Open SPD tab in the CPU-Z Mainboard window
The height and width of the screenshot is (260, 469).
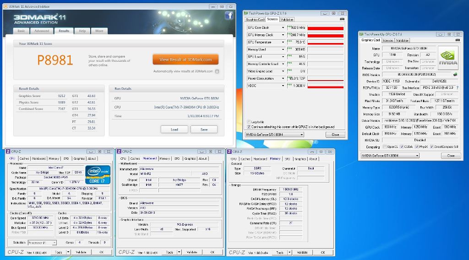tap(177, 159)
